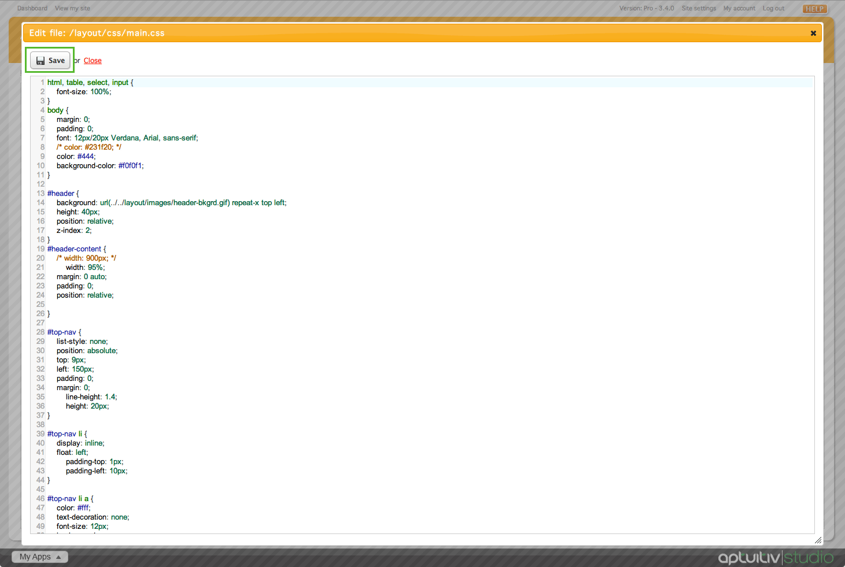Click the dialog resize handle
This screenshot has height=567, width=845.
[818, 540]
